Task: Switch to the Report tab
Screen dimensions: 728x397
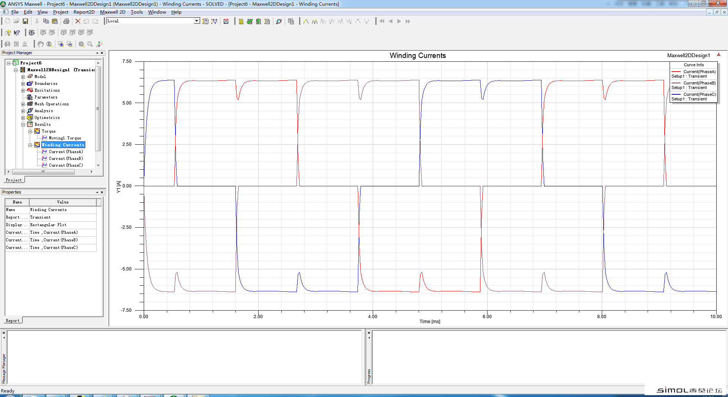Action: (x=13, y=320)
